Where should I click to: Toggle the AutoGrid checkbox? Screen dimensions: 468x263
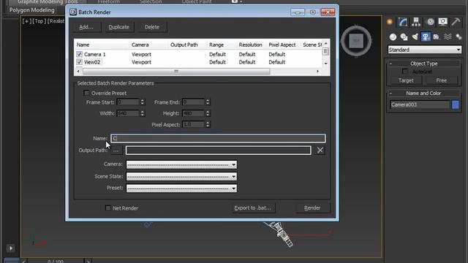[x=404, y=72]
